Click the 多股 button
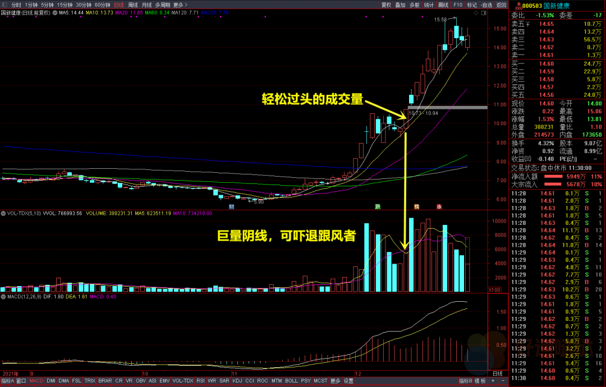Image resolution: width=606 pixels, height=387 pixels. point(415,4)
